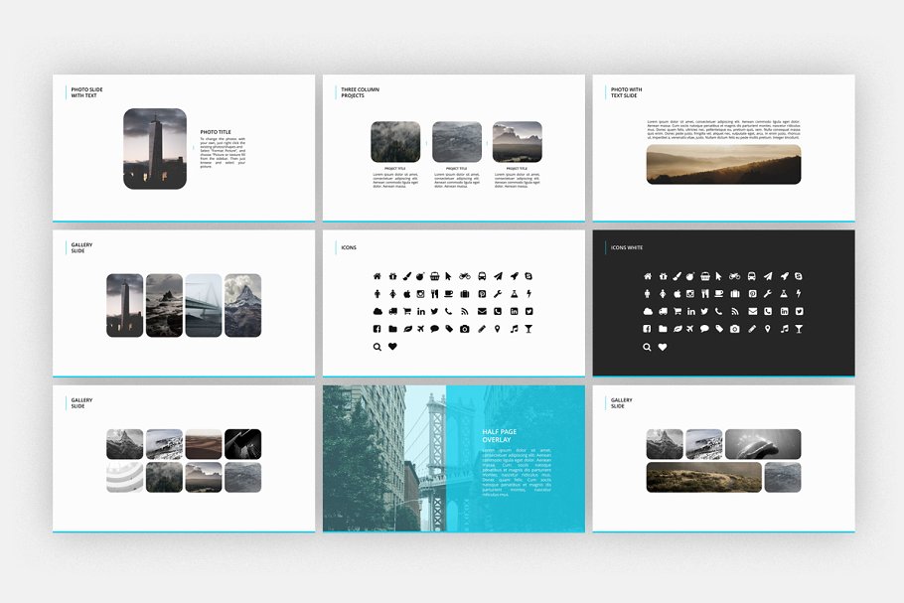This screenshot has width=904, height=603.
Task: Click the white music note icon
Action: (785, 329)
